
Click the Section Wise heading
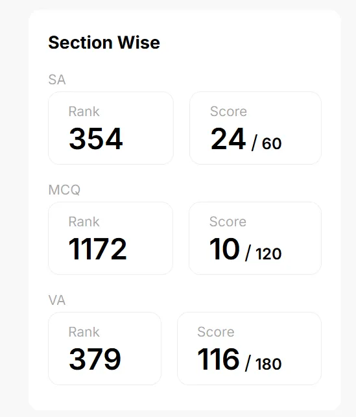point(104,43)
